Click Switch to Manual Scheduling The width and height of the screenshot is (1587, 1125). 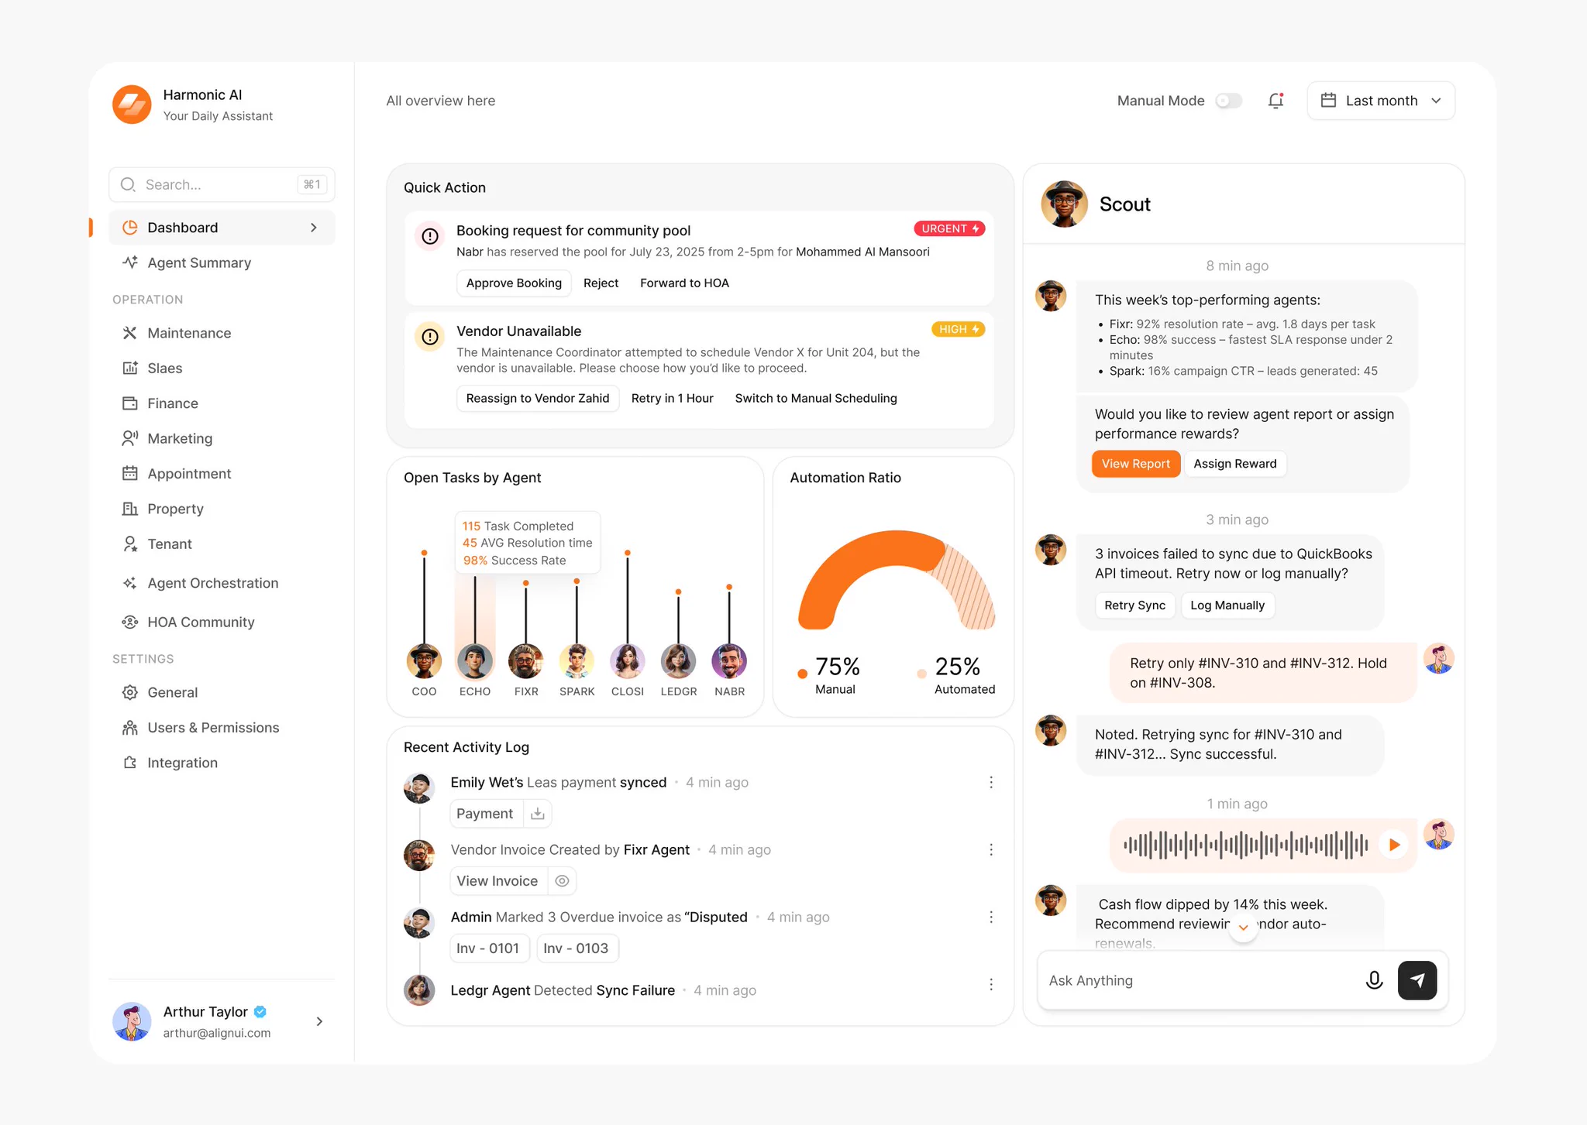pyautogui.click(x=816, y=398)
